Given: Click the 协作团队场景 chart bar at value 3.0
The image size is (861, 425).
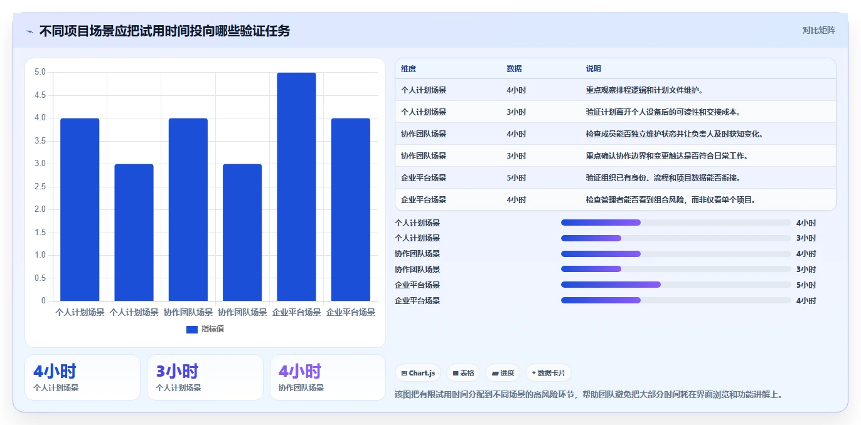Looking at the screenshot, I should click(x=242, y=233).
